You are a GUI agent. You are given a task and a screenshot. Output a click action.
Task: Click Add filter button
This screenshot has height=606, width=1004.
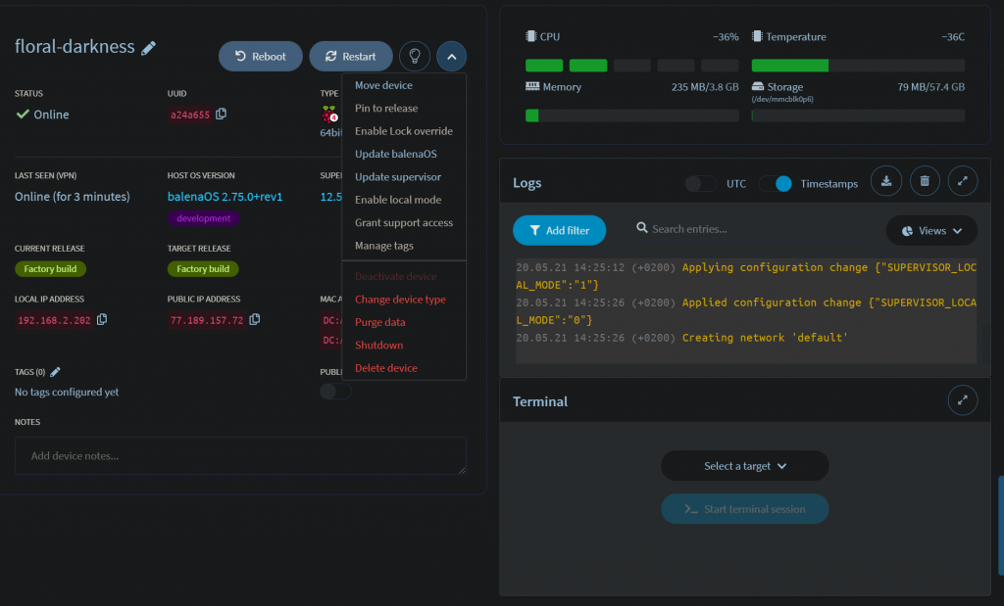click(559, 231)
